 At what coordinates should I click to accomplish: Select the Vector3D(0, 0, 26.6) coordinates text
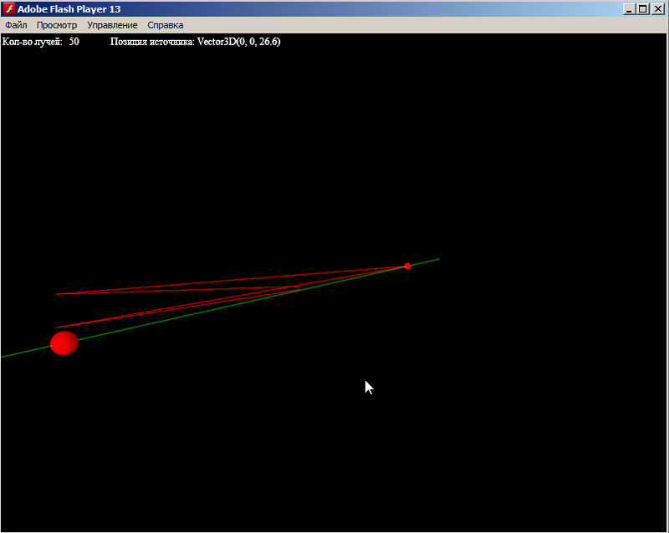[238, 41]
